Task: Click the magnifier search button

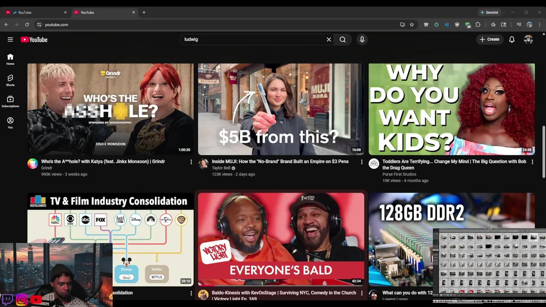Action: [x=343, y=40]
